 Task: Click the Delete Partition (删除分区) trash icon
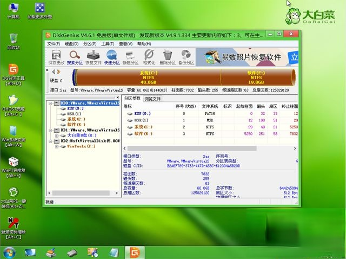click(168, 57)
